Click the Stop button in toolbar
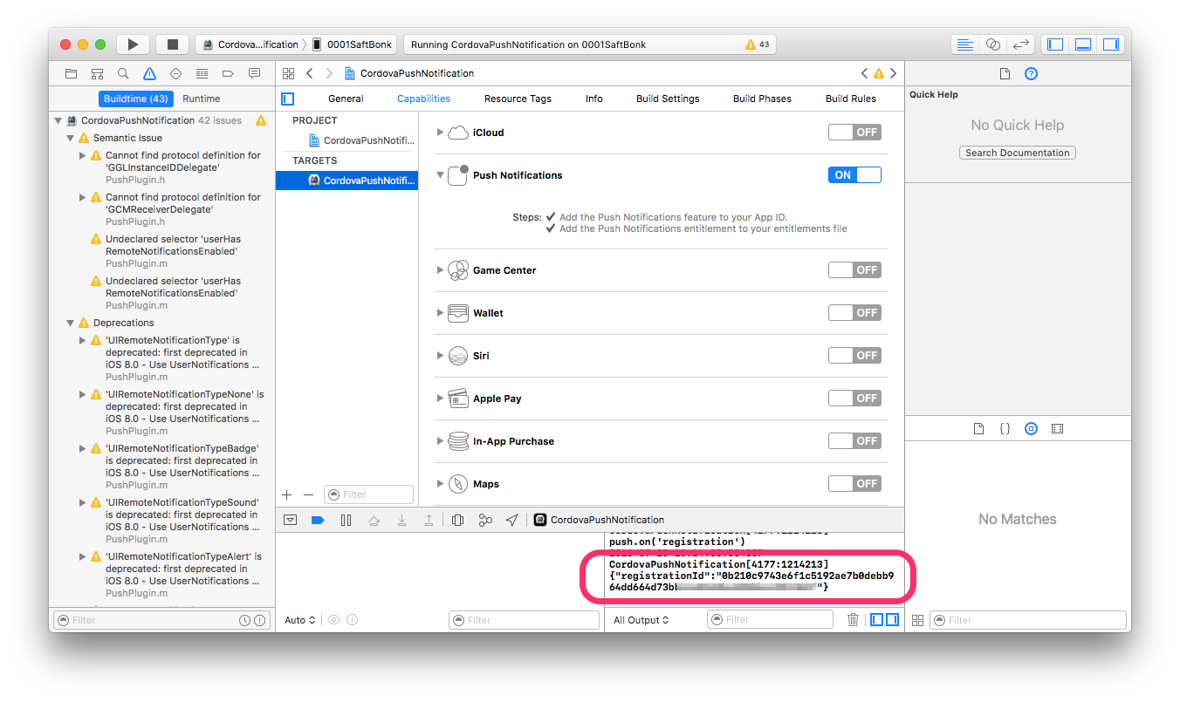 point(173,44)
